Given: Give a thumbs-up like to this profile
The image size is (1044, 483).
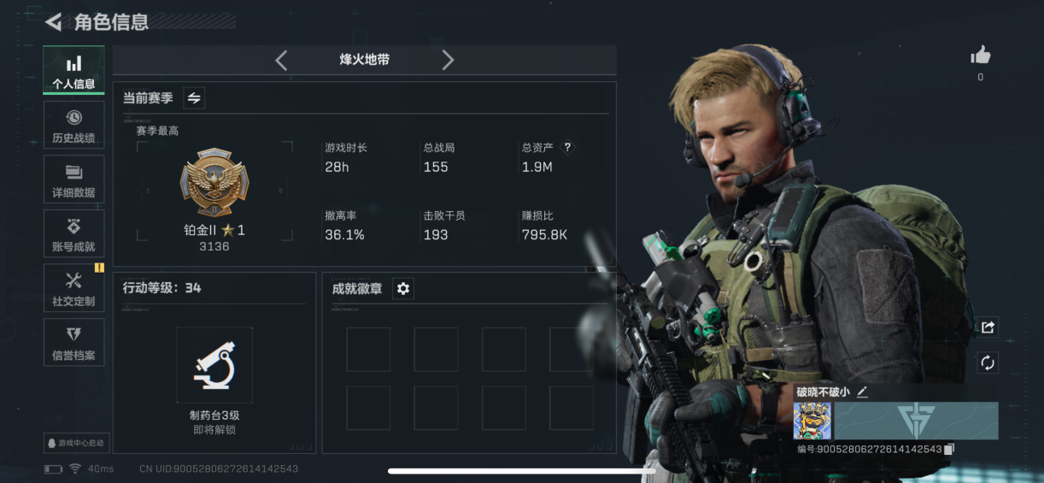Looking at the screenshot, I should point(980,56).
